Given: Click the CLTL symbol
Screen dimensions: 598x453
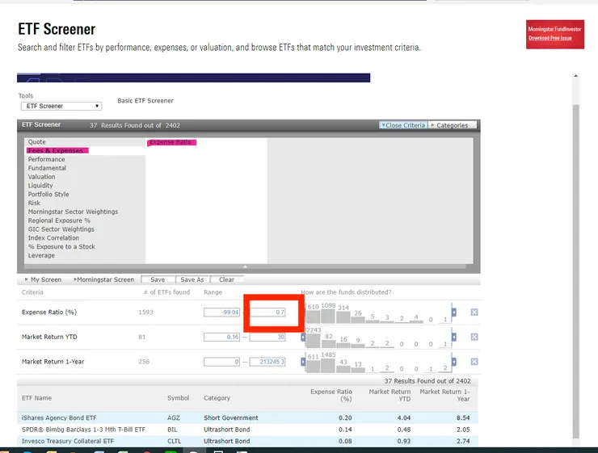Looking at the screenshot, I should pos(174,441).
